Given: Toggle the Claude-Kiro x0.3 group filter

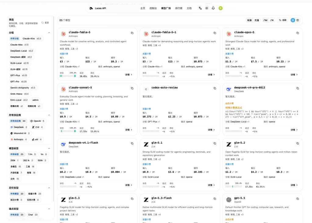Looking at the screenshot, I should click(32, 38).
